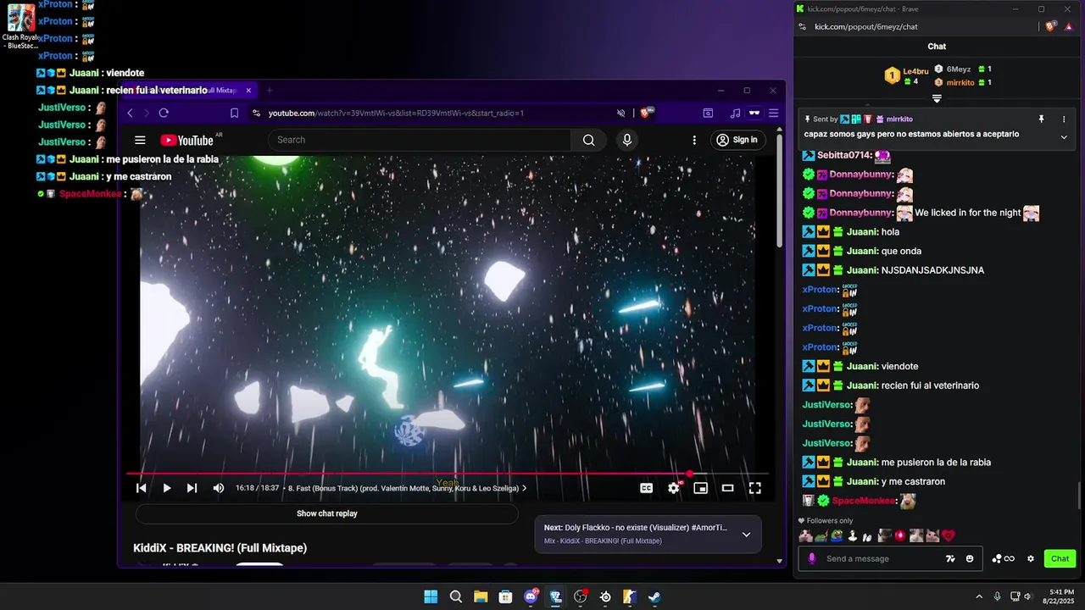
Task: Show hidden system tray icons
Action: 979,596
